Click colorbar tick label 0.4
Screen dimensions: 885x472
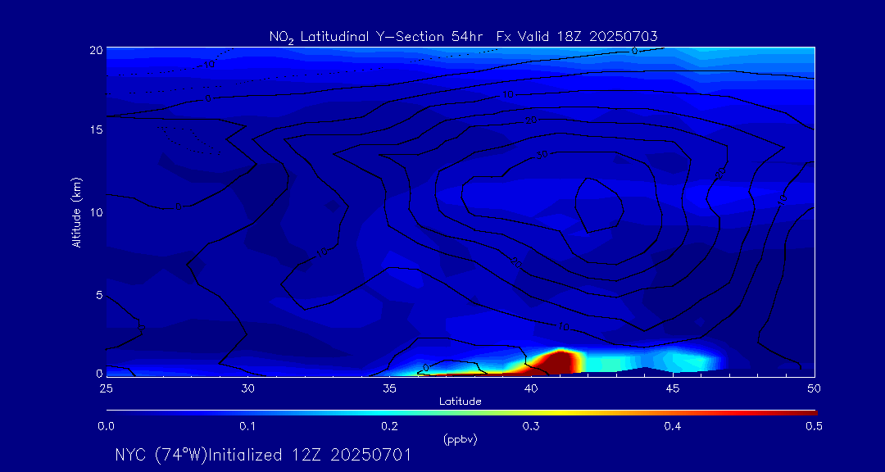point(673,426)
